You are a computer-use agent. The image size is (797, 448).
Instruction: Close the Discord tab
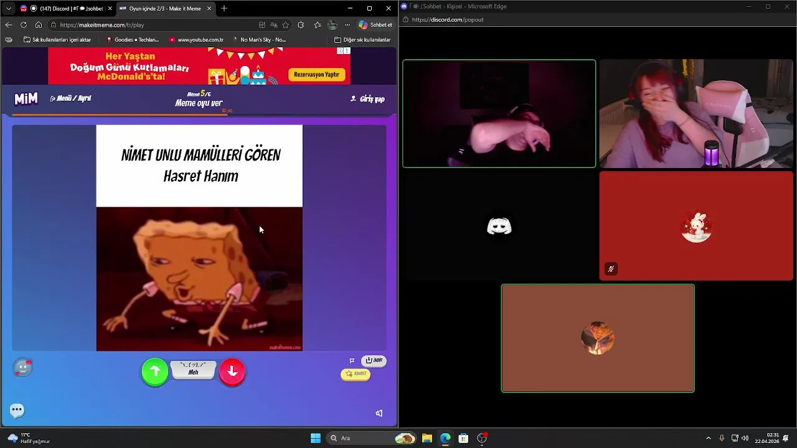[110, 8]
